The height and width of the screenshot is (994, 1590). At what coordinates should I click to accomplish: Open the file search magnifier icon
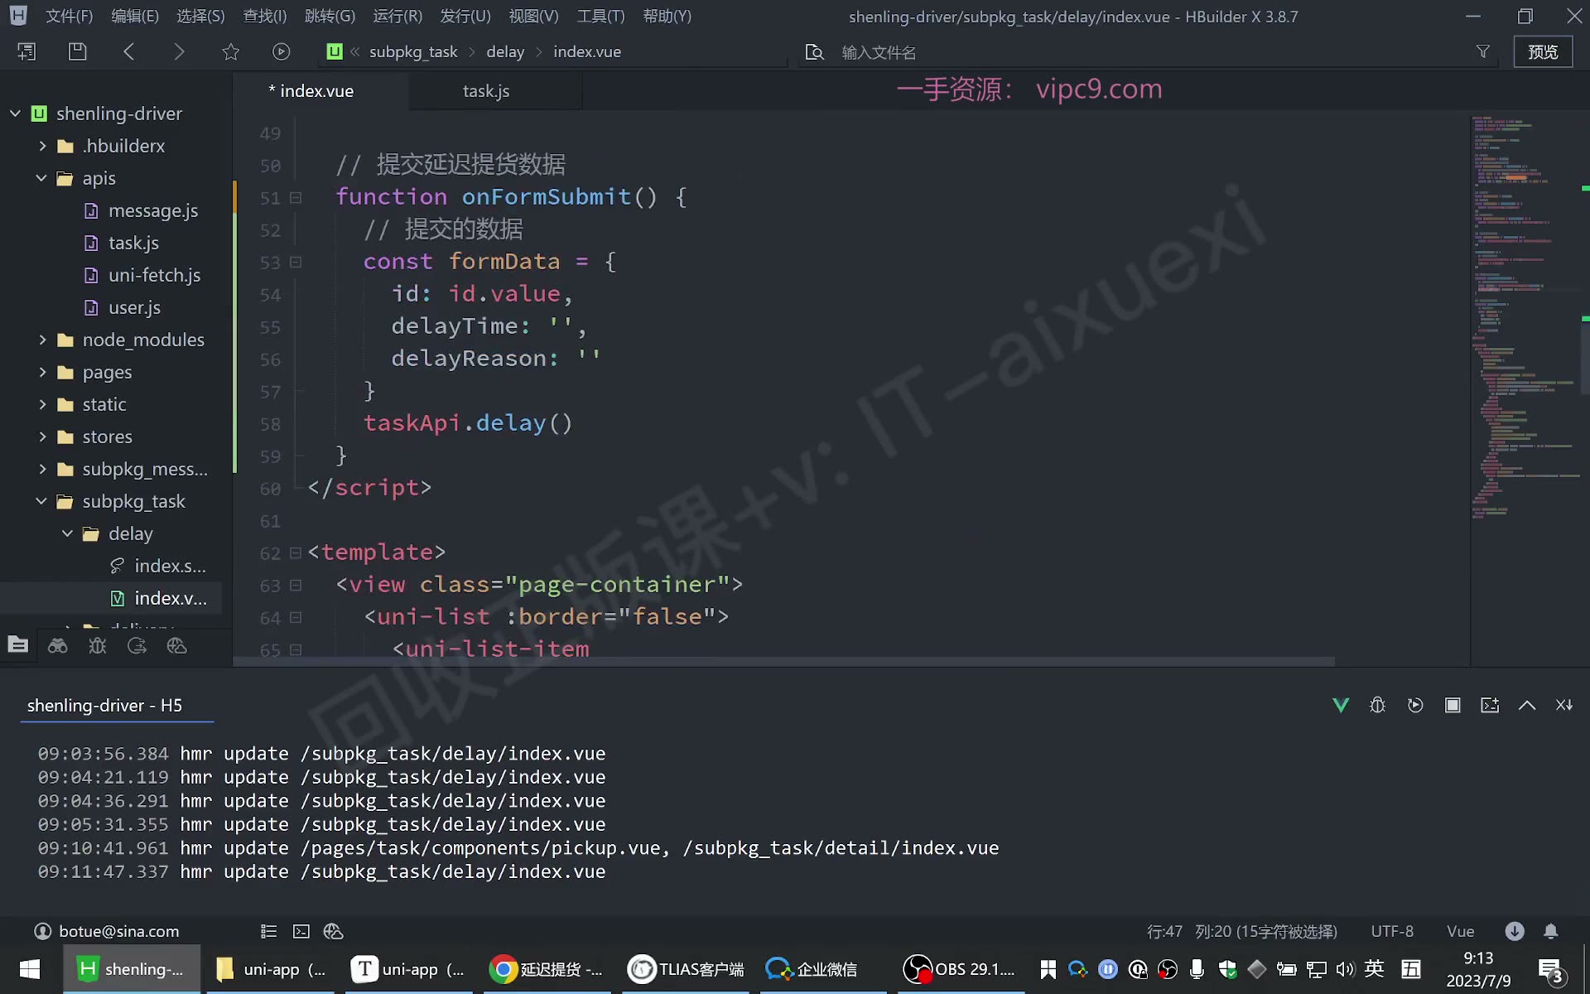(815, 52)
